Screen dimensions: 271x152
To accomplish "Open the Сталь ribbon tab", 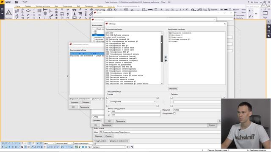I will click(18, 6).
